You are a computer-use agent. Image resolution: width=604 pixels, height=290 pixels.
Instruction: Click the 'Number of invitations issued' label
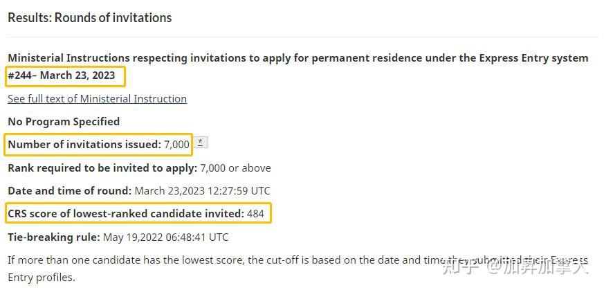(x=84, y=145)
